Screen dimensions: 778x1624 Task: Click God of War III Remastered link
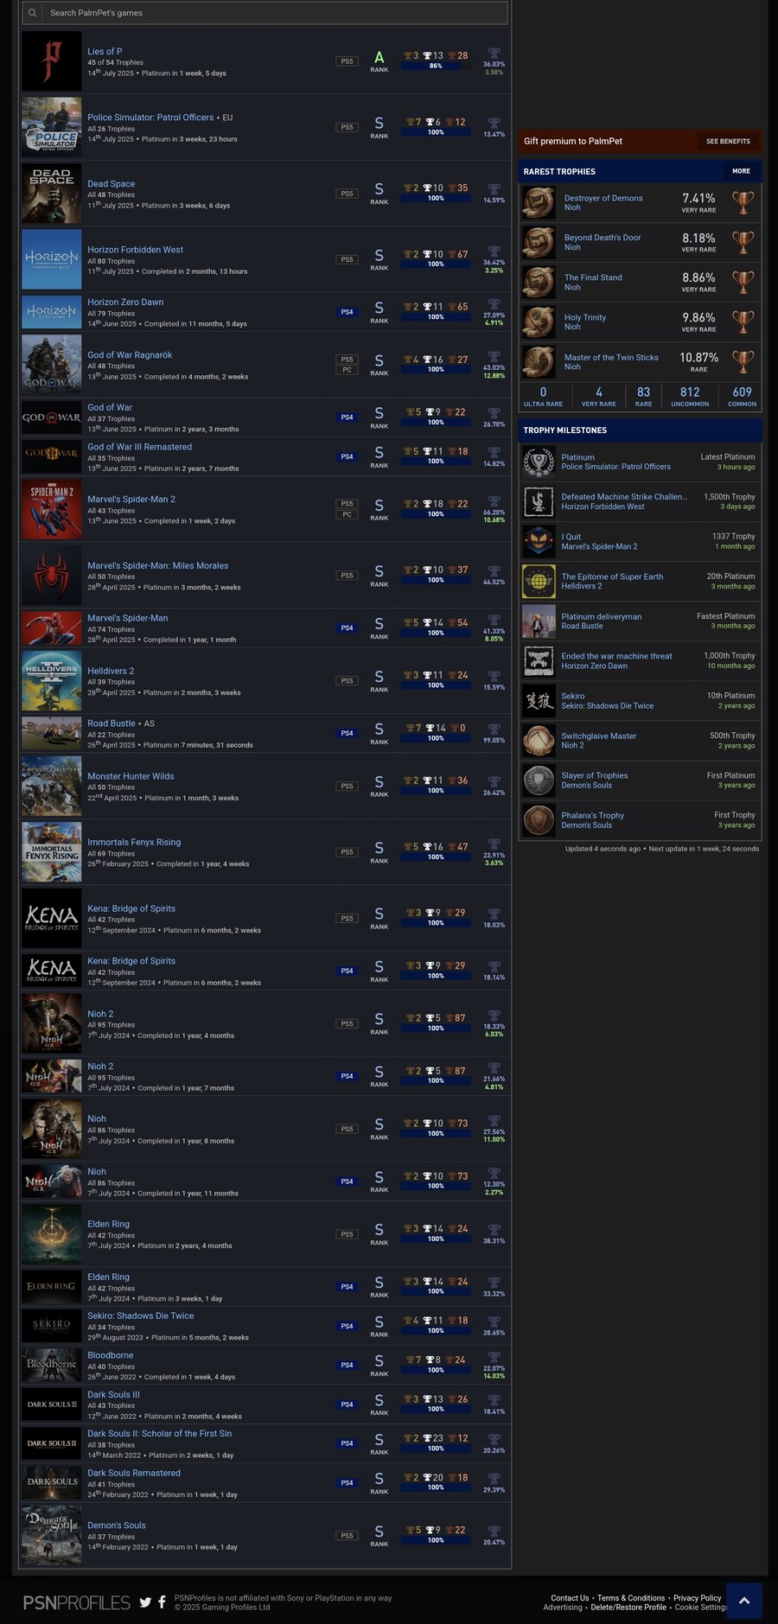[139, 447]
